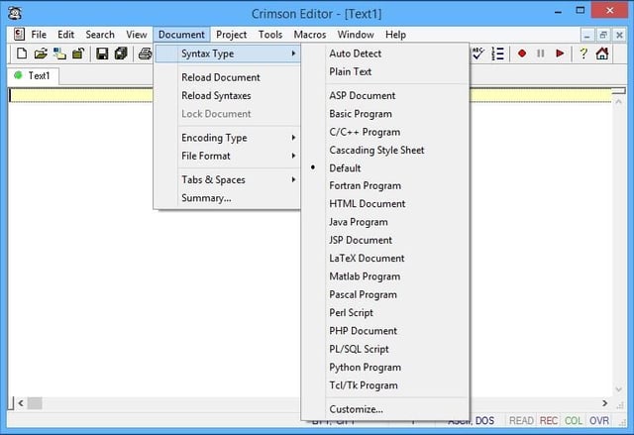This screenshot has width=634, height=435.
Task: Select LaTeX Document syntax
Action: click(x=385, y=258)
